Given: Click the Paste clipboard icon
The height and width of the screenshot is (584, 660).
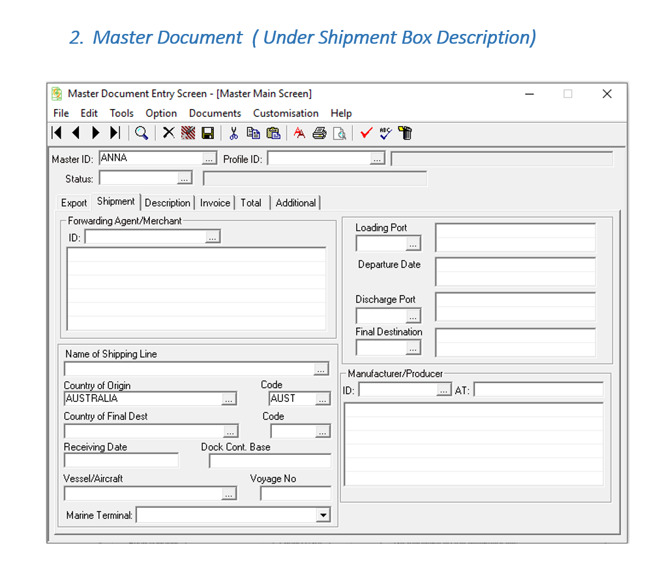Looking at the screenshot, I should [273, 133].
